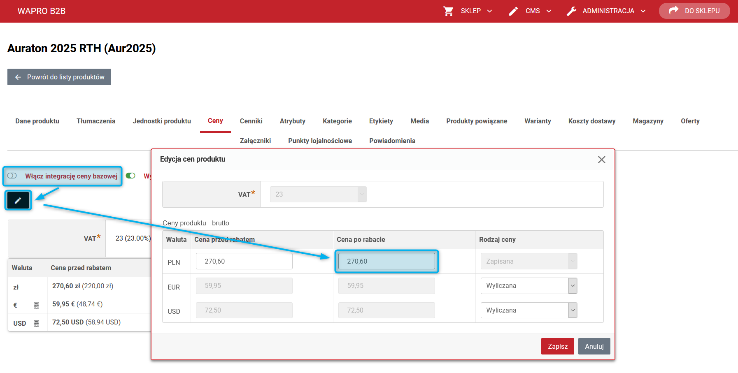Click PLN Cena po rabacie field
738x373 pixels.
click(x=386, y=261)
